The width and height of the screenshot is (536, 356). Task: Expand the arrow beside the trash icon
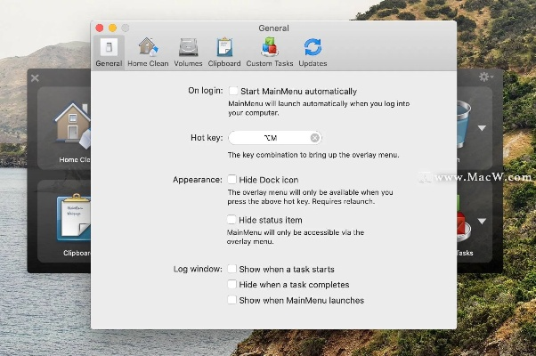pos(482,128)
